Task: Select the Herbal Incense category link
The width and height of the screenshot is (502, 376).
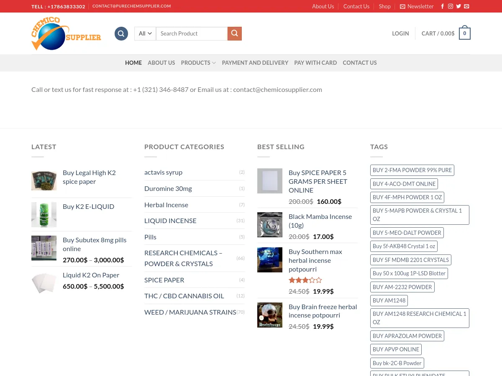Action: tap(166, 204)
